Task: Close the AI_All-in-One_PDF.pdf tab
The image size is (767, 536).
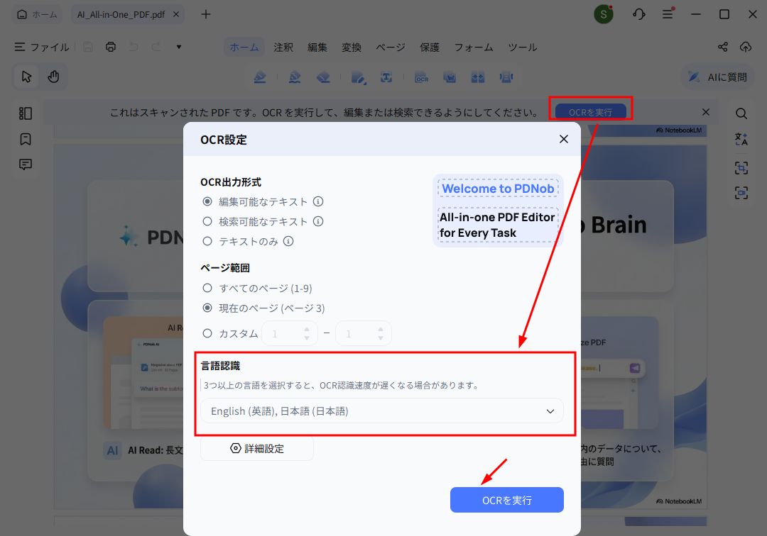Action: pyautogui.click(x=176, y=15)
